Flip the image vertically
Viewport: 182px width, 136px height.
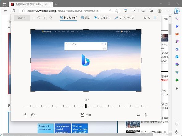coord(146,115)
